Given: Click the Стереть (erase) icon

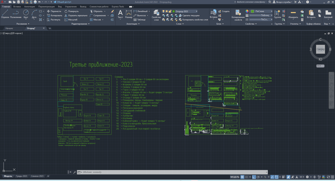Looking at the screenshot, I should (x=112, y=11).
